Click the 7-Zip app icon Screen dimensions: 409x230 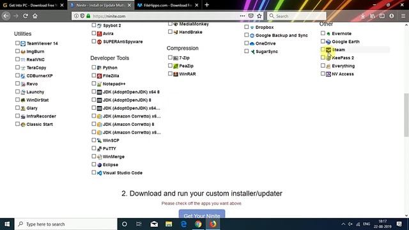click(176, 58)
